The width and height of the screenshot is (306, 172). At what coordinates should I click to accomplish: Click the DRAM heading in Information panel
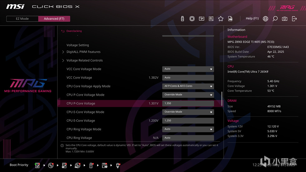tap(232, 101)
